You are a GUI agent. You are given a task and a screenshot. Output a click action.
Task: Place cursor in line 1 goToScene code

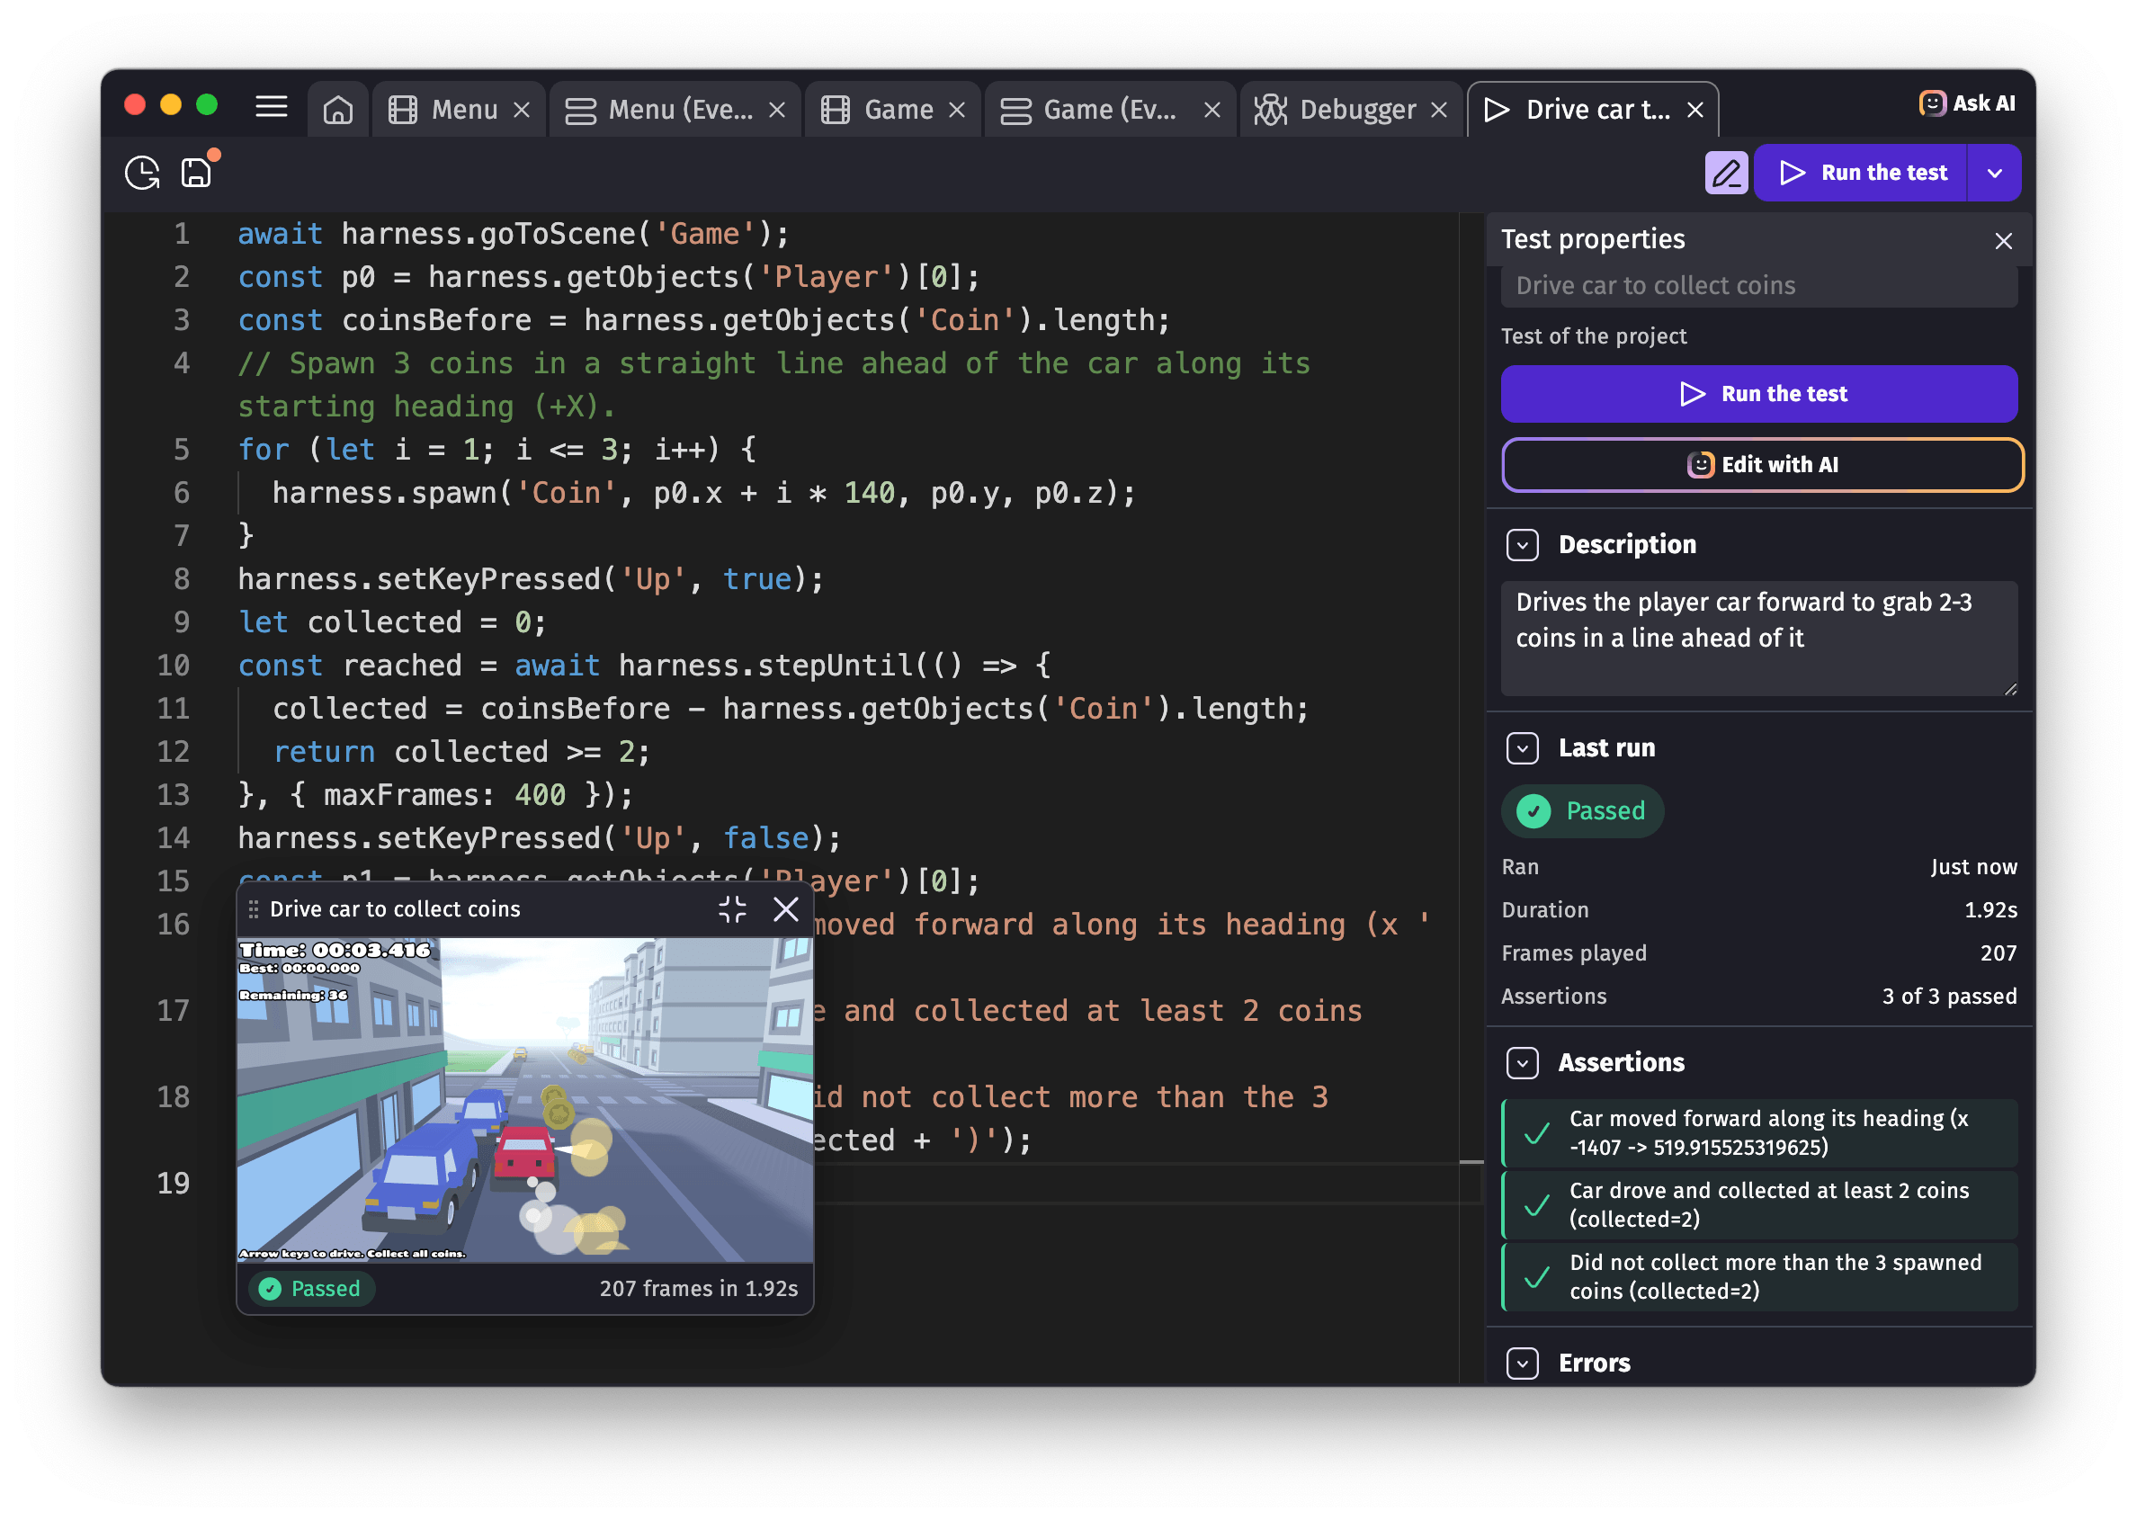(x=513, y=234)
